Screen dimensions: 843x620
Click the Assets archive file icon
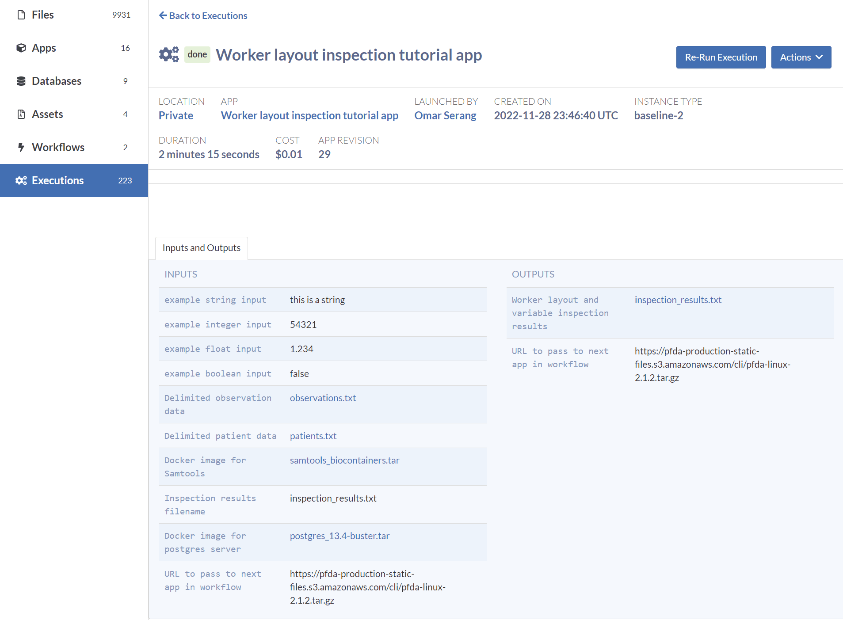21,114
